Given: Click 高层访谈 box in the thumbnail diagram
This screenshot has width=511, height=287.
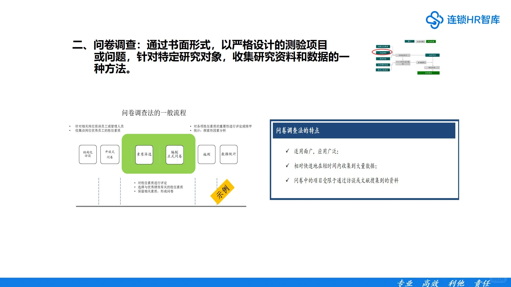Looking at the screenshot, I should pyautogui.click(x=383, y=59).
